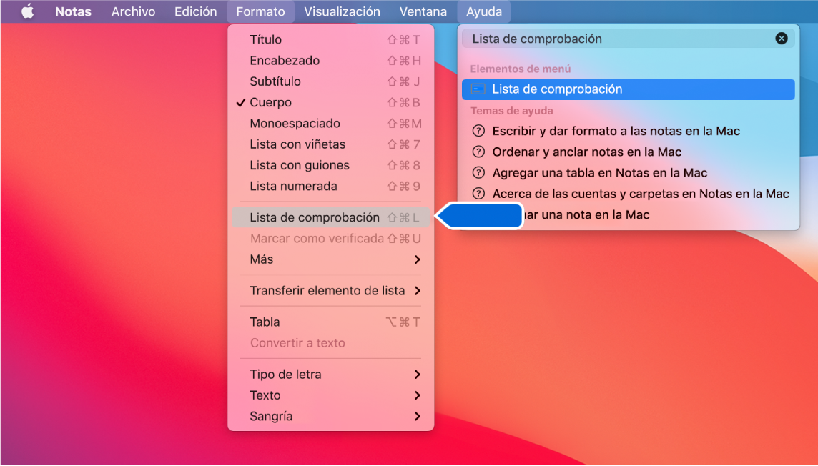Click question mark icon for 'Ordenar y anclar notas'

point(478,152)
